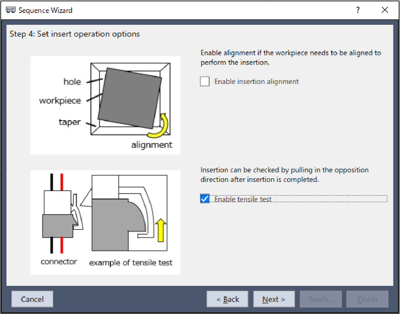Image resolution: width=400 pixels, height=314 pixels.
Task: Click the Sequence Wizard title bar icon
Action: [x=10, y=10]
